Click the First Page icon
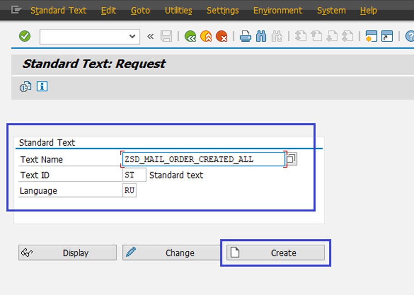Image resolution: width=414 pixels, height=295 pixels. pyautogui.click(x=300, y=36)
